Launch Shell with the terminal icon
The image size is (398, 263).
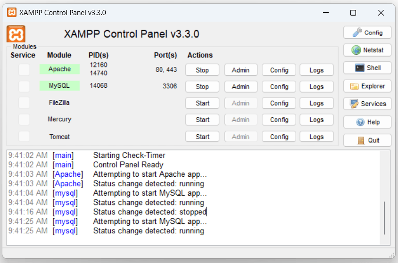367,68
